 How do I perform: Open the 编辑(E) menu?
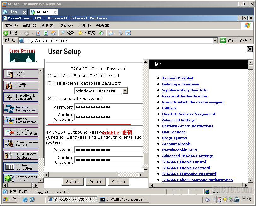tap(30, 25)
